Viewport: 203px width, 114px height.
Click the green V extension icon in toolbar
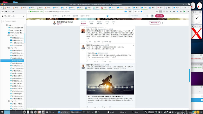click(184, 11)
